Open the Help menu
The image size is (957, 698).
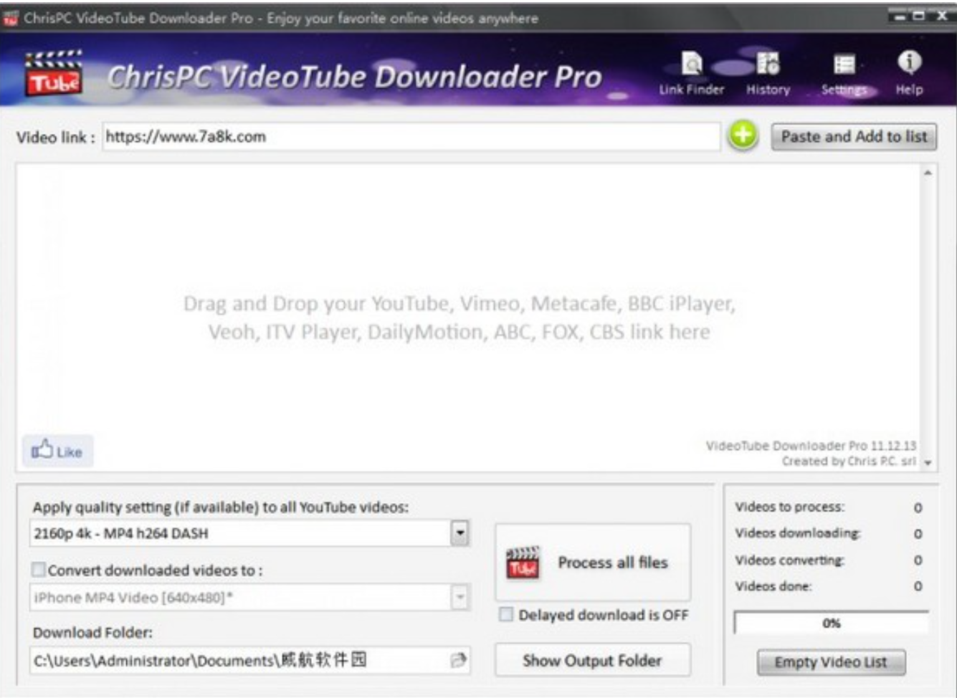tap(909, 74)
